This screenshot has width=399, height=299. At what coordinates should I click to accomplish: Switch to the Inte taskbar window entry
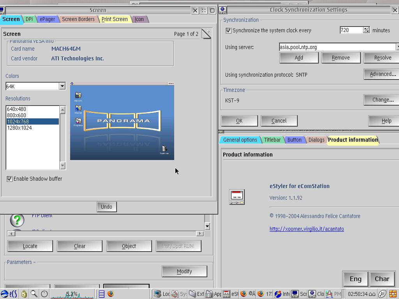(x=282, y=294)
